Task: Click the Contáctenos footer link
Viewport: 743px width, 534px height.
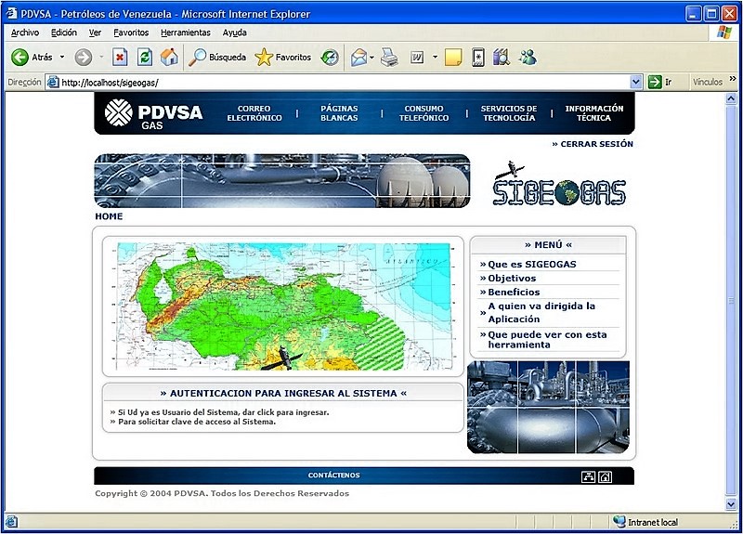Action: (334, 475)
